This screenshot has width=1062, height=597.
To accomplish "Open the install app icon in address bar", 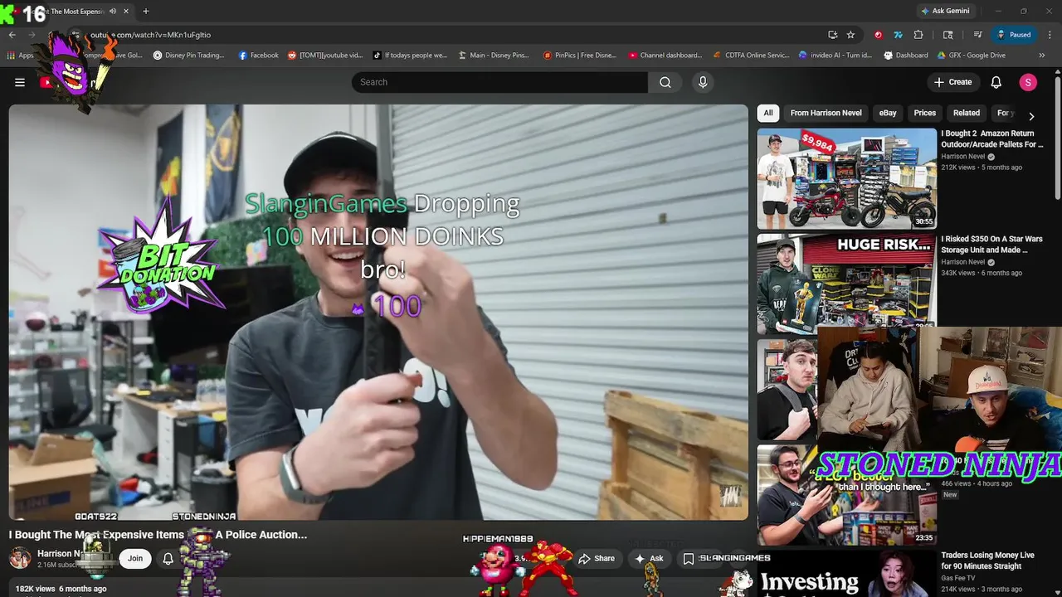I will pyautogui.click(x=832, y=35).
